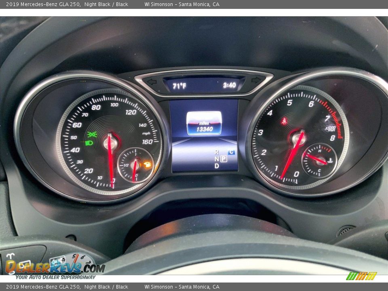Click the 5 mark on the tachometer
This screenshot has width=388, height=291.
[289, 102]
